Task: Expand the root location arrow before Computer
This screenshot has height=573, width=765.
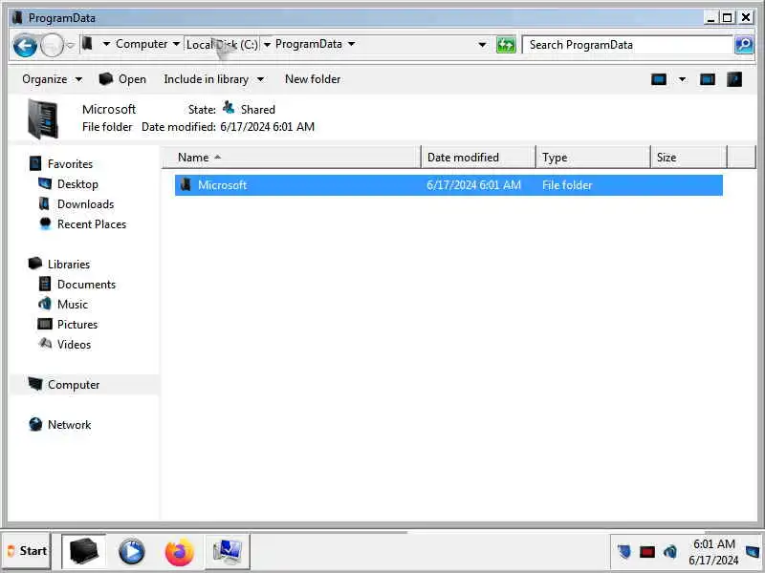Action: [x=106, y=44]
